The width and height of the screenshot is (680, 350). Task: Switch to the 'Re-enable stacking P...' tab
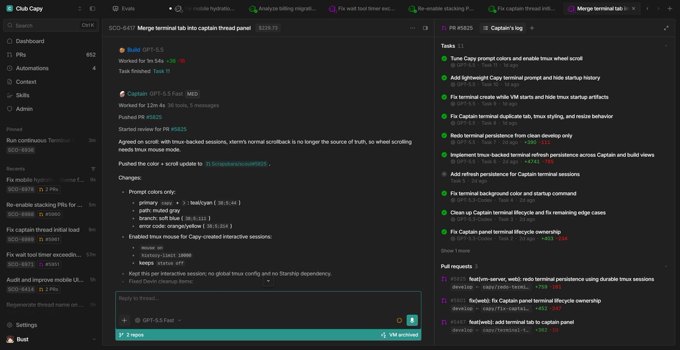click(x=441, y=9)
